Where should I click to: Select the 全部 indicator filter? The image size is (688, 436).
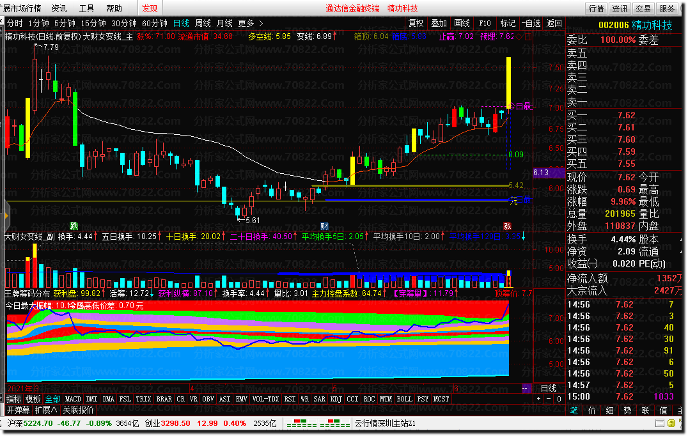coord(52,399)
